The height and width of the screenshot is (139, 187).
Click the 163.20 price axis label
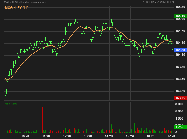click(180, 91)
